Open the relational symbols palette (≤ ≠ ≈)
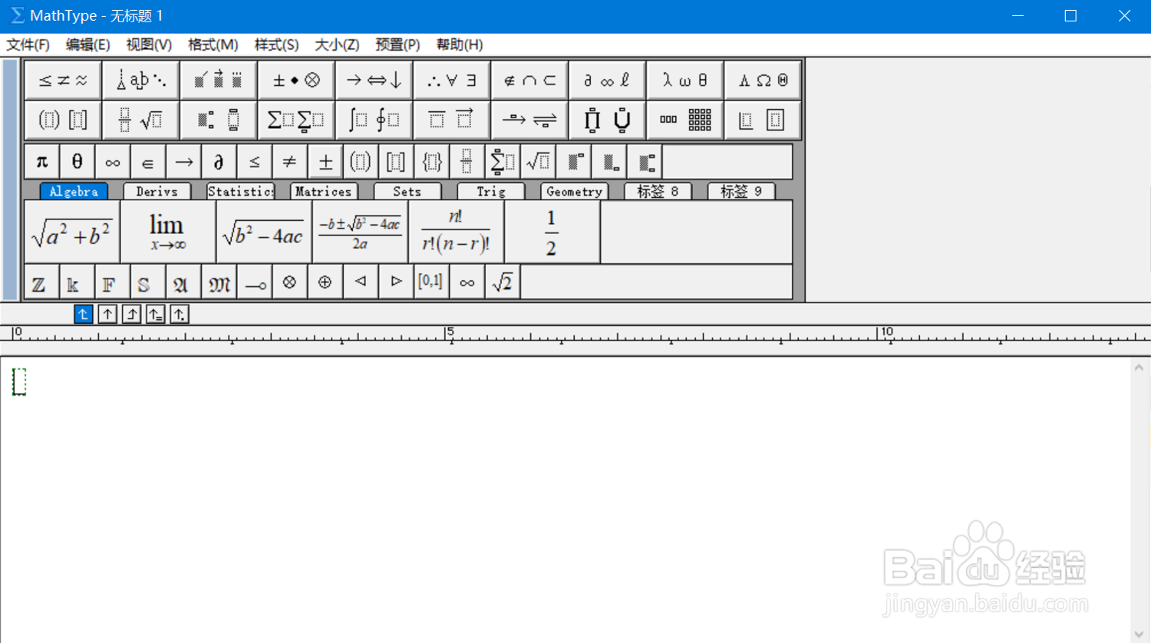The height and width of the screenshot is (643, 1151). pos(63,80)
